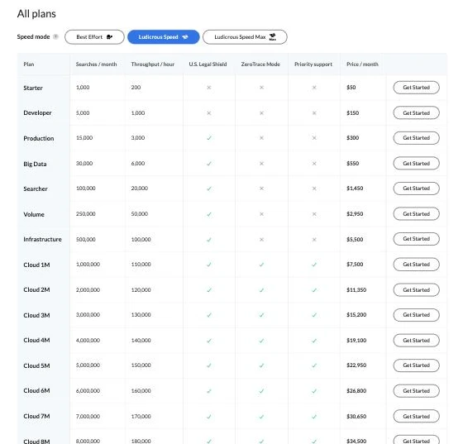Image resolution: width=463 pixels, height=444 pixels.
Task: Get Started with Infrastructure plan
Action: coord(417,239)
